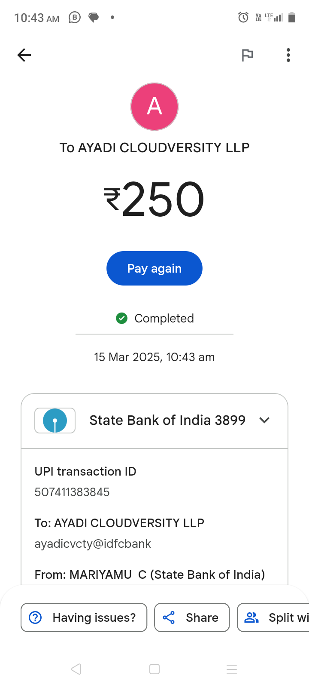Collapse the State Bank of India chevron
This screenshot has height=688, width=309.
click(264, 420)
